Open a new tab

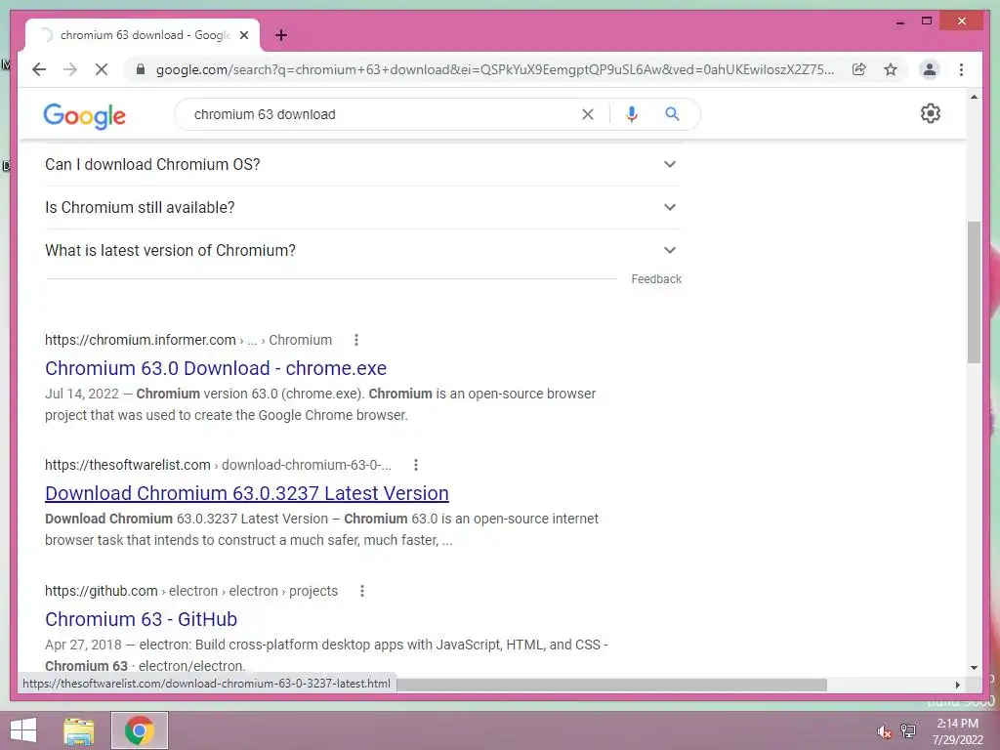tap(281, 35)
